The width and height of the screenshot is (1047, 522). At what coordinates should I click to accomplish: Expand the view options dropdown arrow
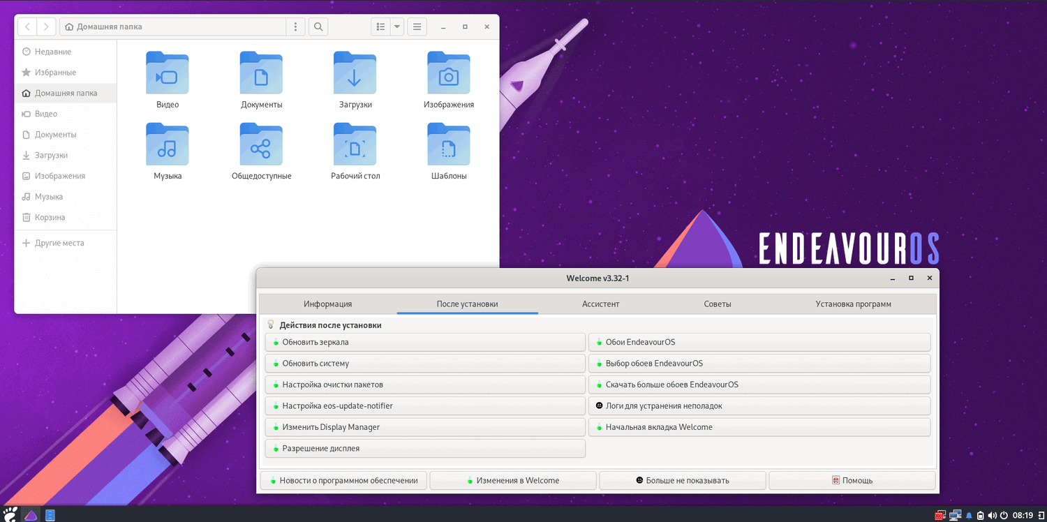(x=397, y=27)
